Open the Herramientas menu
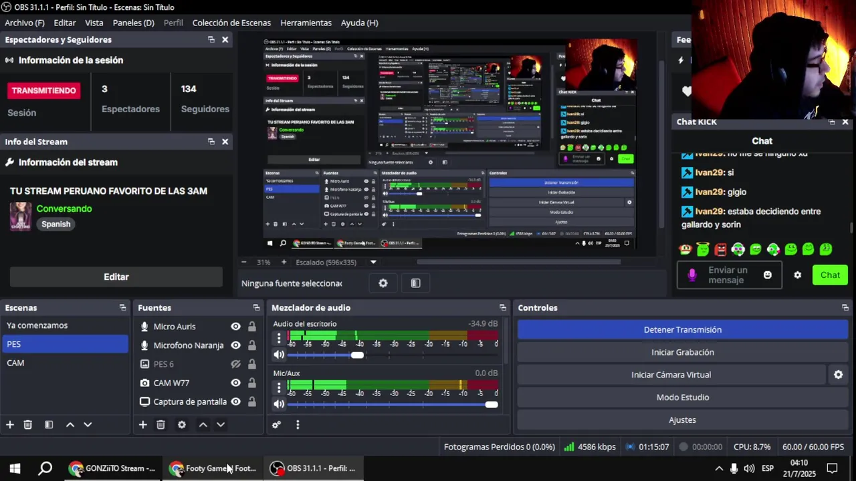The image size is (856, 481). pos(306,23)
